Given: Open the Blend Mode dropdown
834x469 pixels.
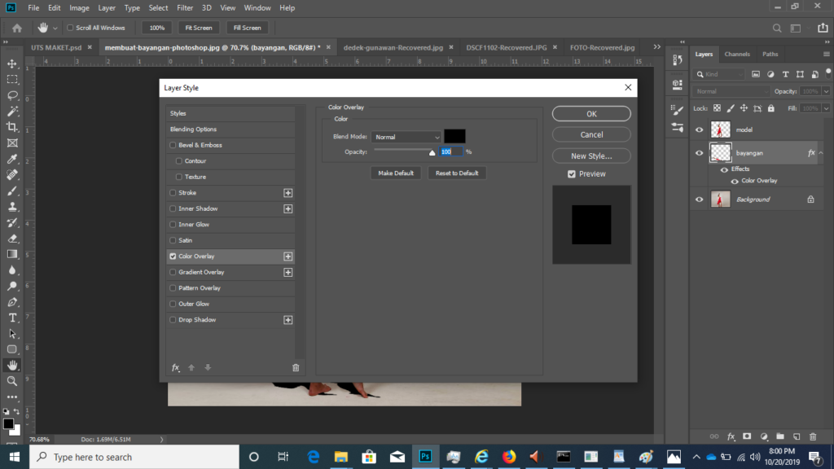Looking at the screenshot, I should (x=406, y=137).
